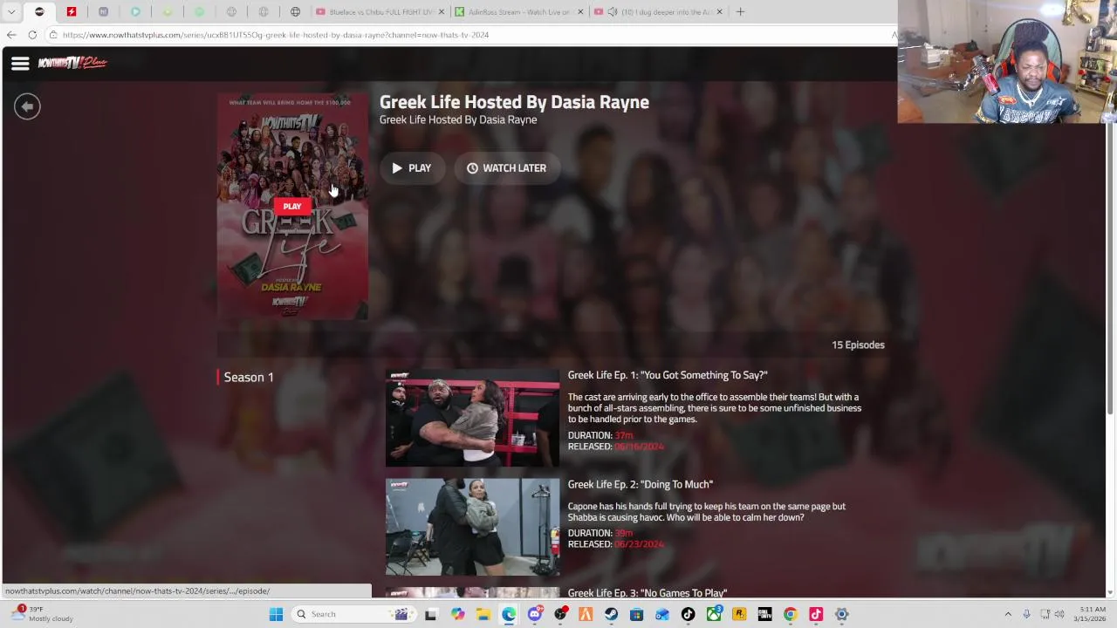Open the volume tray icon
This screenshot has height=628, width=1117.
tap(1060, 614)
